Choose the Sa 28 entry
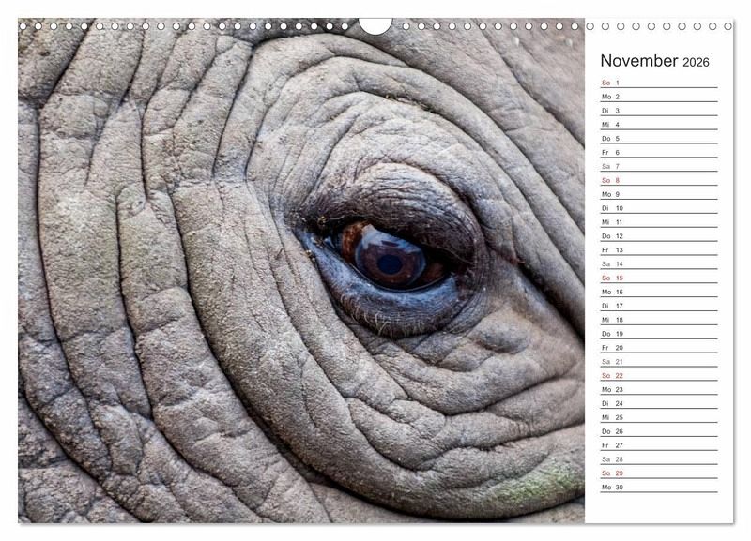 (658, 459)
